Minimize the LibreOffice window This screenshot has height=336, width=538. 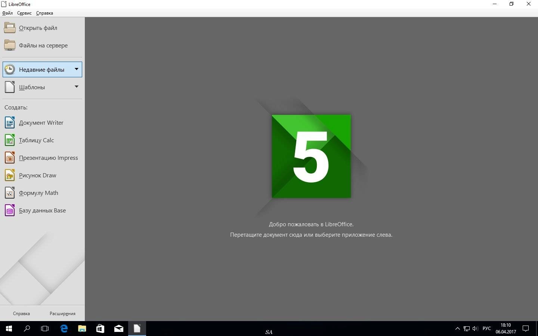495,4
